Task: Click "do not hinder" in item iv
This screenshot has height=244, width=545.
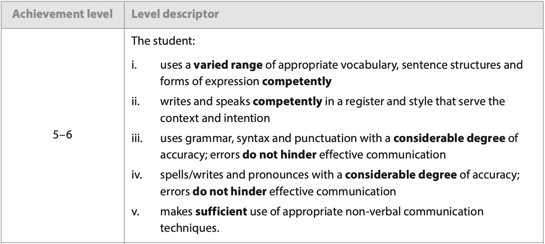Action: tap(229, 191)
